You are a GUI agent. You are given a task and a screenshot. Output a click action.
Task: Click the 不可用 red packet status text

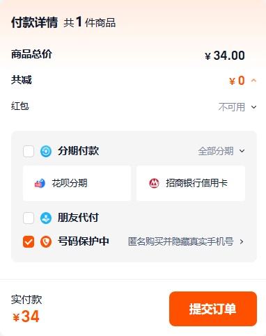232,107
